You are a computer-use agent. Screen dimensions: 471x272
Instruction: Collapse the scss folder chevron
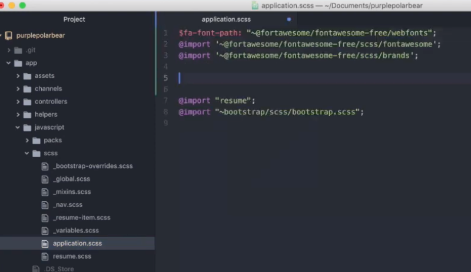tap(26, 154)
